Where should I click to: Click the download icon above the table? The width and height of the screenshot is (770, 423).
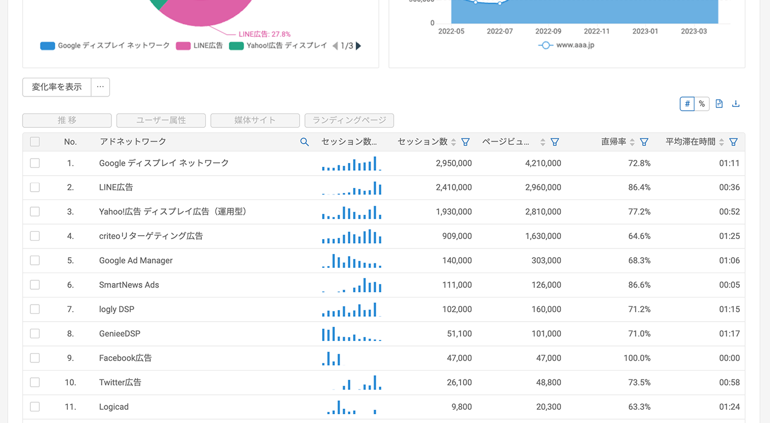pos(736,104)
